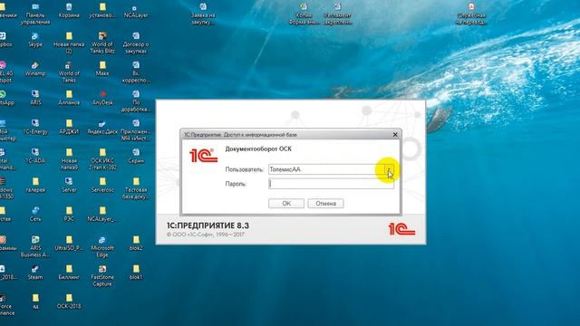Click the Отмена cancel button
The width and height of the screenshot is (580, 326).
(x=325, y=203)
